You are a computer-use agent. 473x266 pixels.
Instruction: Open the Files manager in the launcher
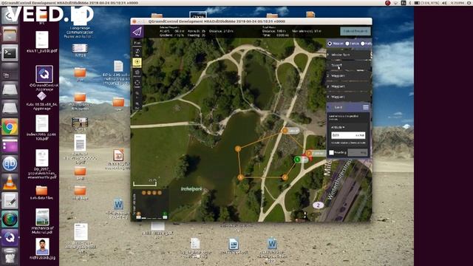click(10, 35)
